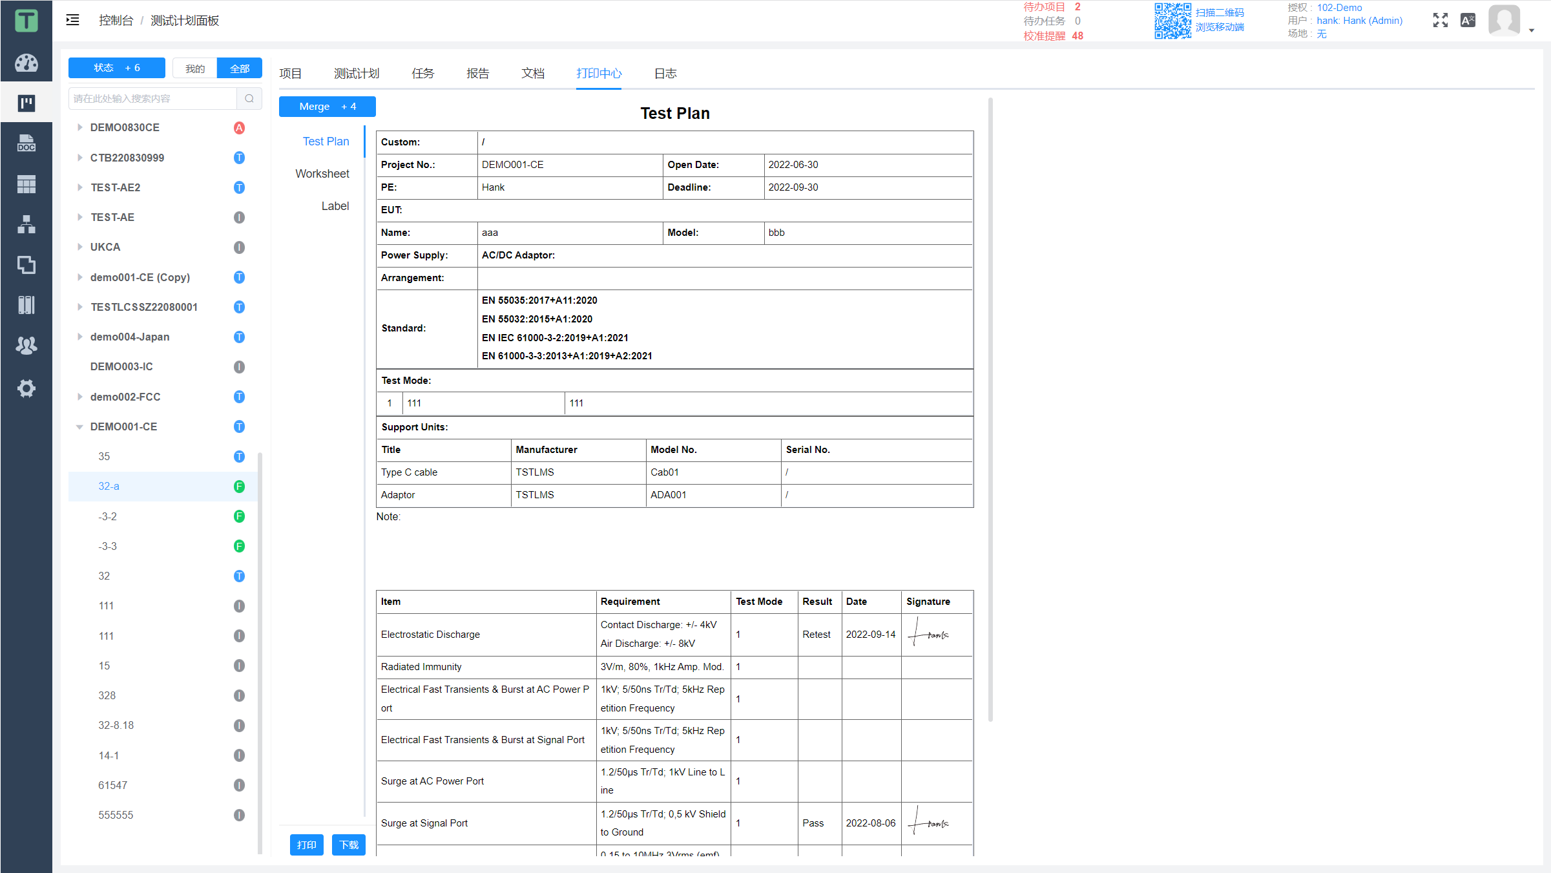Click green F badge for -3-2
The width and height of the screenshot is (1551, 873).
click(239, 516)
